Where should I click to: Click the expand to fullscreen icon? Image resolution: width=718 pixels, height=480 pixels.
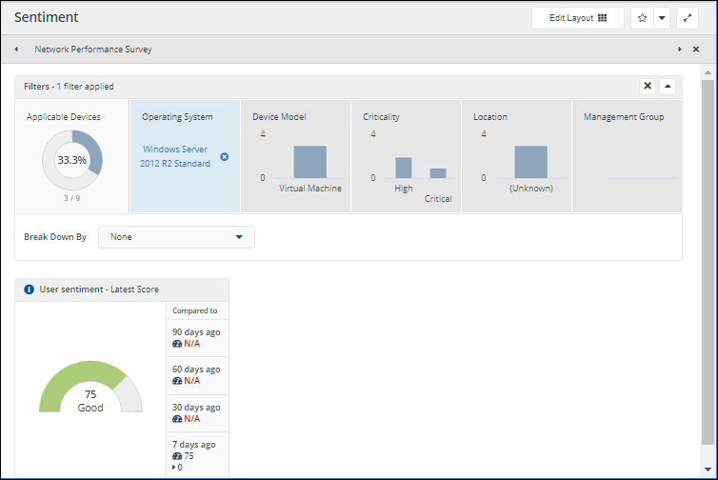click(x=688, y=18)
